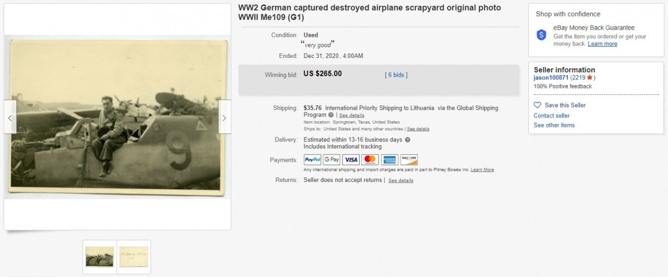Click the heart icon to save seller
The image size is (668, 277).
[537, 105]
